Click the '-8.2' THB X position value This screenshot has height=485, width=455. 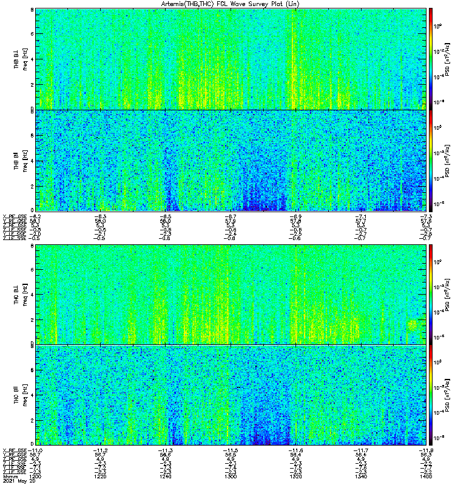pyautogui.click(x=35, y=216)
